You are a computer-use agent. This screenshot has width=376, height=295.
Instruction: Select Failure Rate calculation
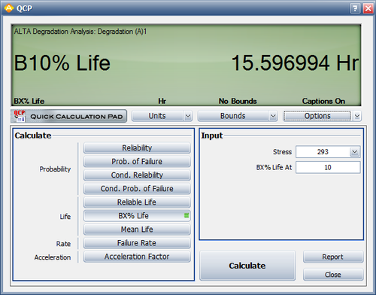click(x=137, y=243)
